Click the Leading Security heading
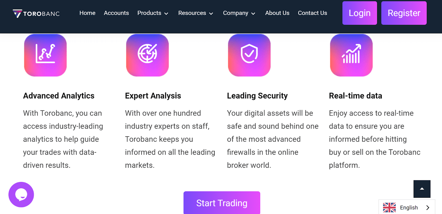This screenshot has height=214, width=442. [x=257, y=96]
